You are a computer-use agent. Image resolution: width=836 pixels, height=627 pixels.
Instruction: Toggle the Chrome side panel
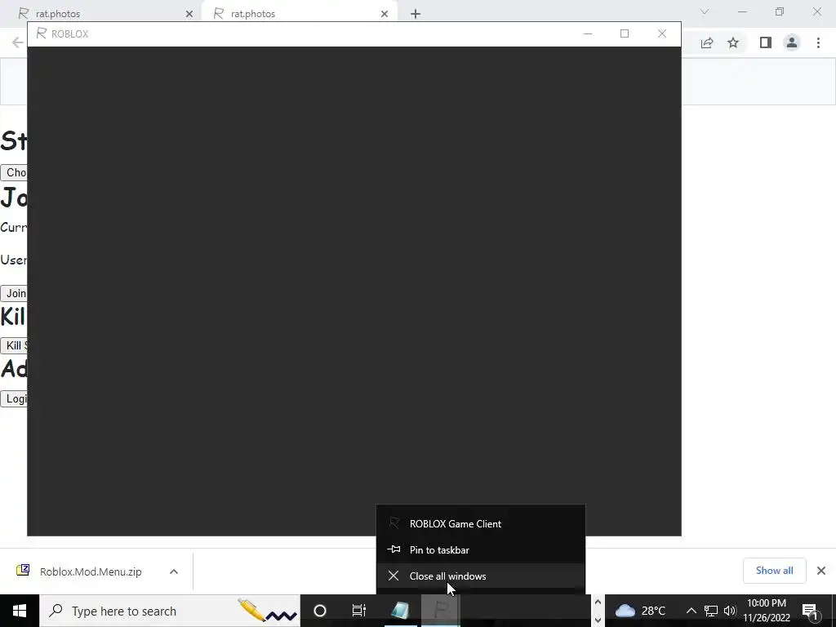pos(766,42)
